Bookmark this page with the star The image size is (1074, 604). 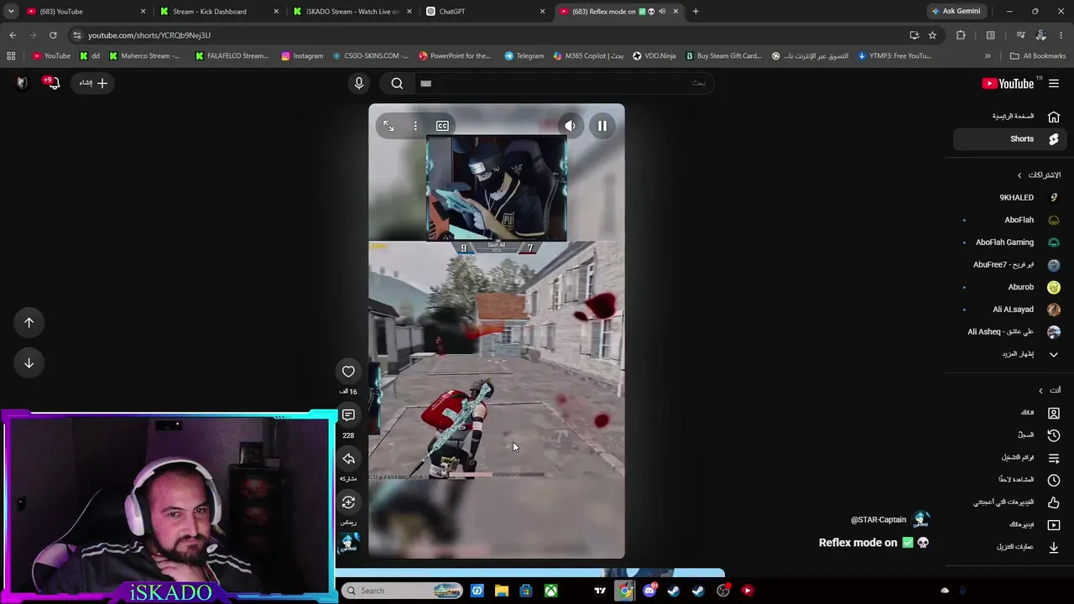(x=932, y=35)
